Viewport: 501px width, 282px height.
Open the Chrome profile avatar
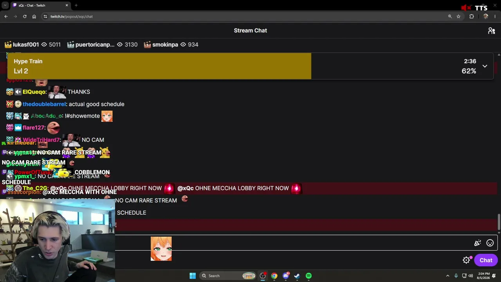point(486,16)
